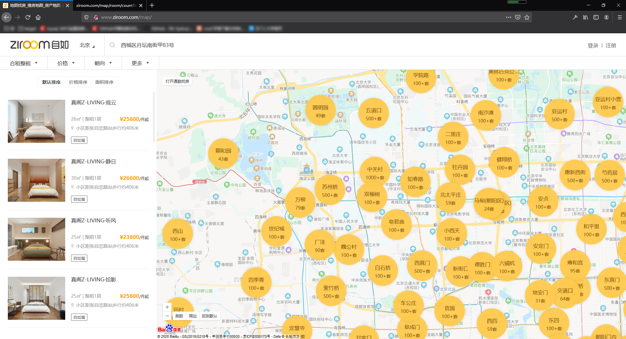This screenshot has height=339, width=626.
Task: Select the 面积排序 sort tab
Action: click(x=104, y=82)
